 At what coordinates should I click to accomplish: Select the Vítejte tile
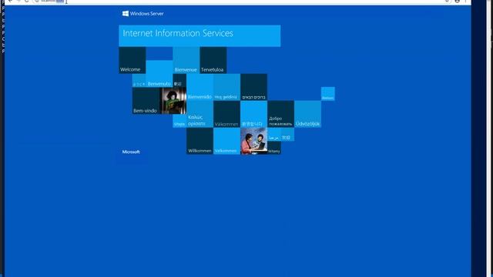click(179, 121)
